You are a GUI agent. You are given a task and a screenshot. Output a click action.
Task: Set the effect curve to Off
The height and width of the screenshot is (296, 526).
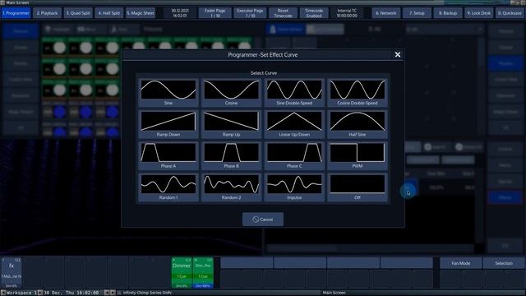tap(358, 187)
